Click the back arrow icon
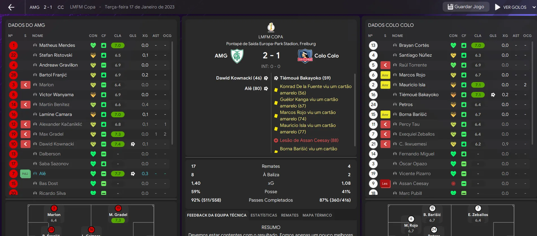537x236 pixels. coord(11,7)
